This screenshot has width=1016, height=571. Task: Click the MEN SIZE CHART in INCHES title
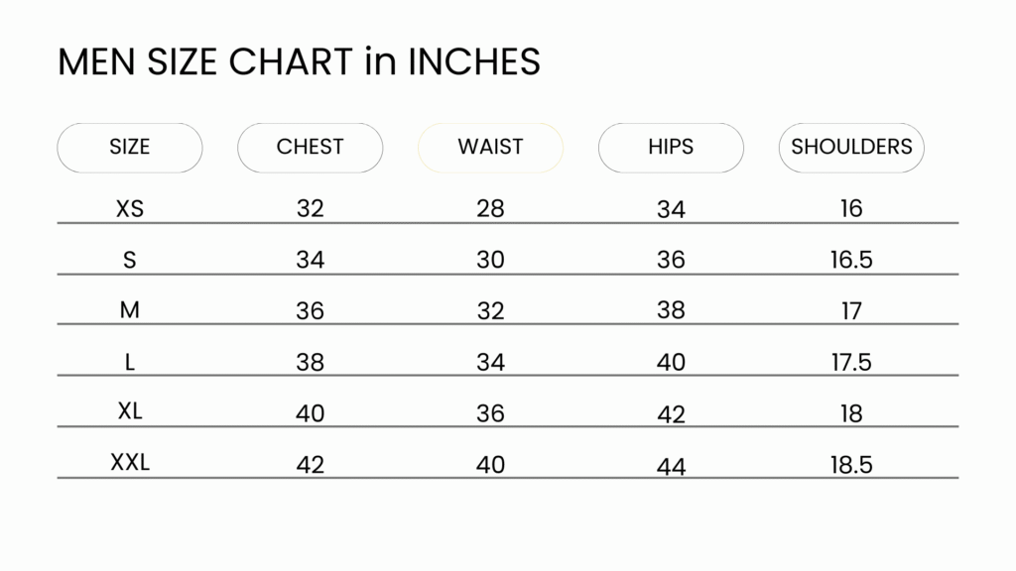click(x=299, y=61)
